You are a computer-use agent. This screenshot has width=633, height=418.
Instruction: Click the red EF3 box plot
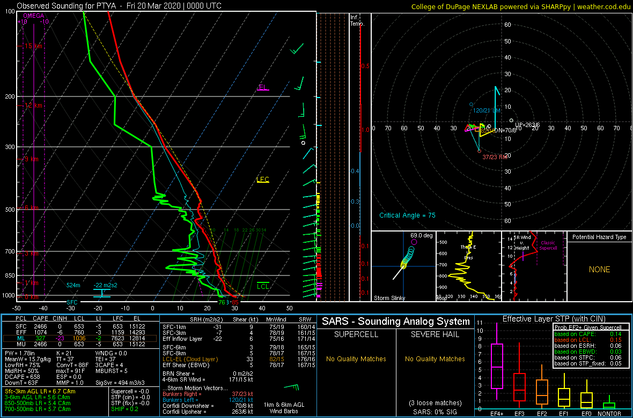coord(519,386)
